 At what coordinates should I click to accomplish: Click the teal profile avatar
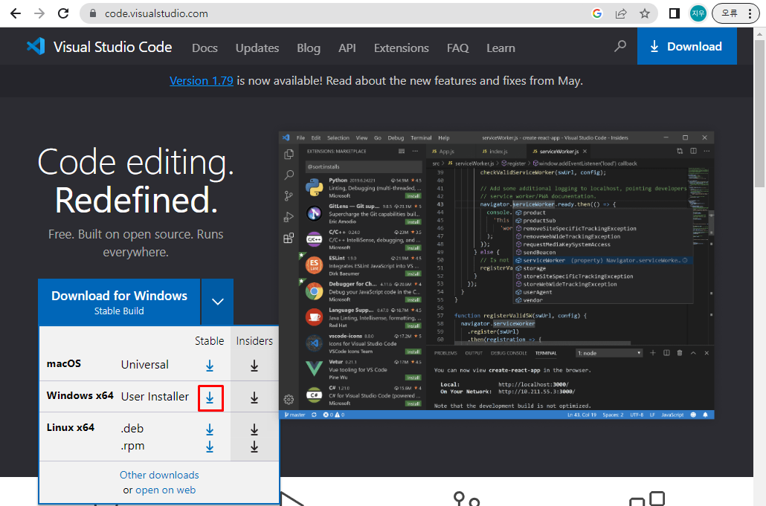(698, 13)
